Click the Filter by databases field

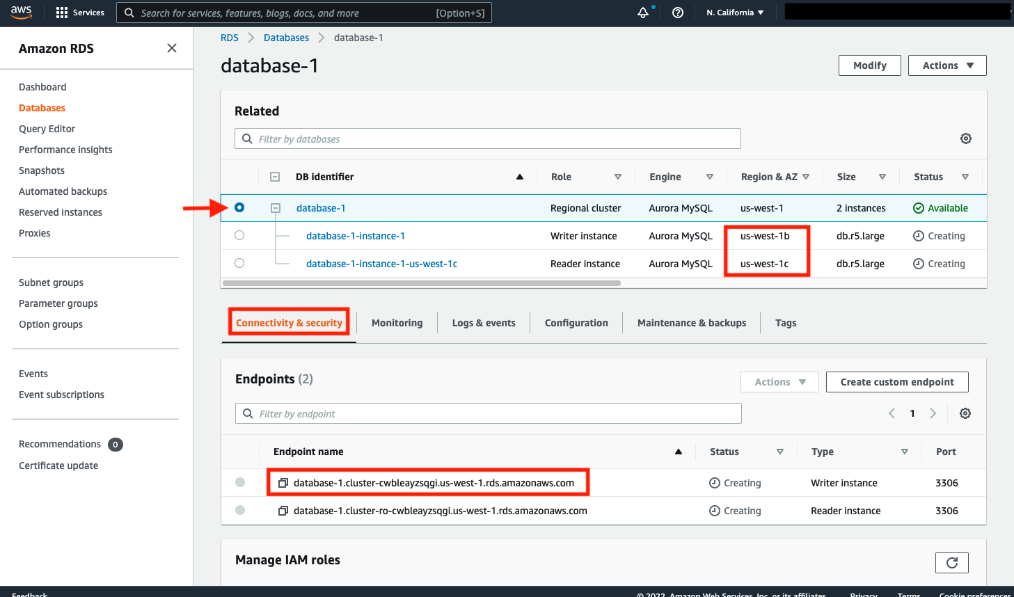click(x=488, y=138)
